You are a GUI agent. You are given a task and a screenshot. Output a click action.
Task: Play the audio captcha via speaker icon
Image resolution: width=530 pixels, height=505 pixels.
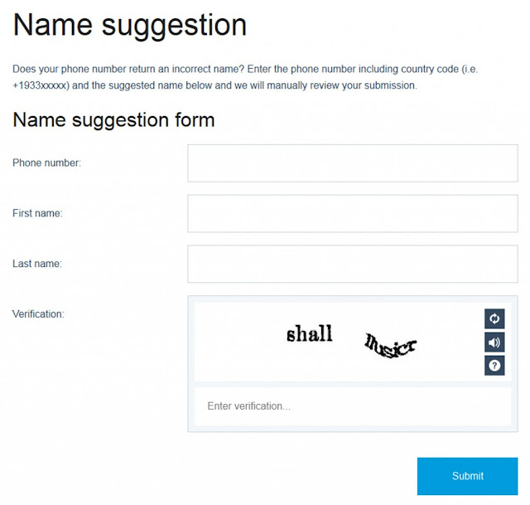tap(494, 342)
